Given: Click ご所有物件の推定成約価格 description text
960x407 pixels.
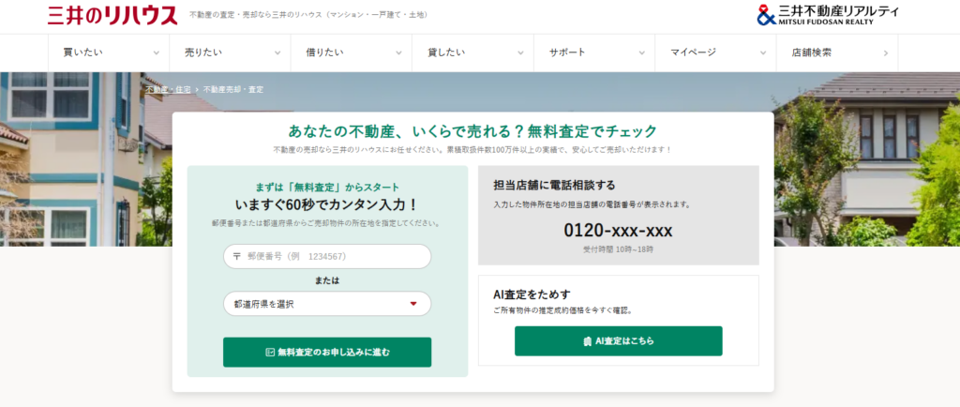Looking at the screenshot, I should pos(562,310).
